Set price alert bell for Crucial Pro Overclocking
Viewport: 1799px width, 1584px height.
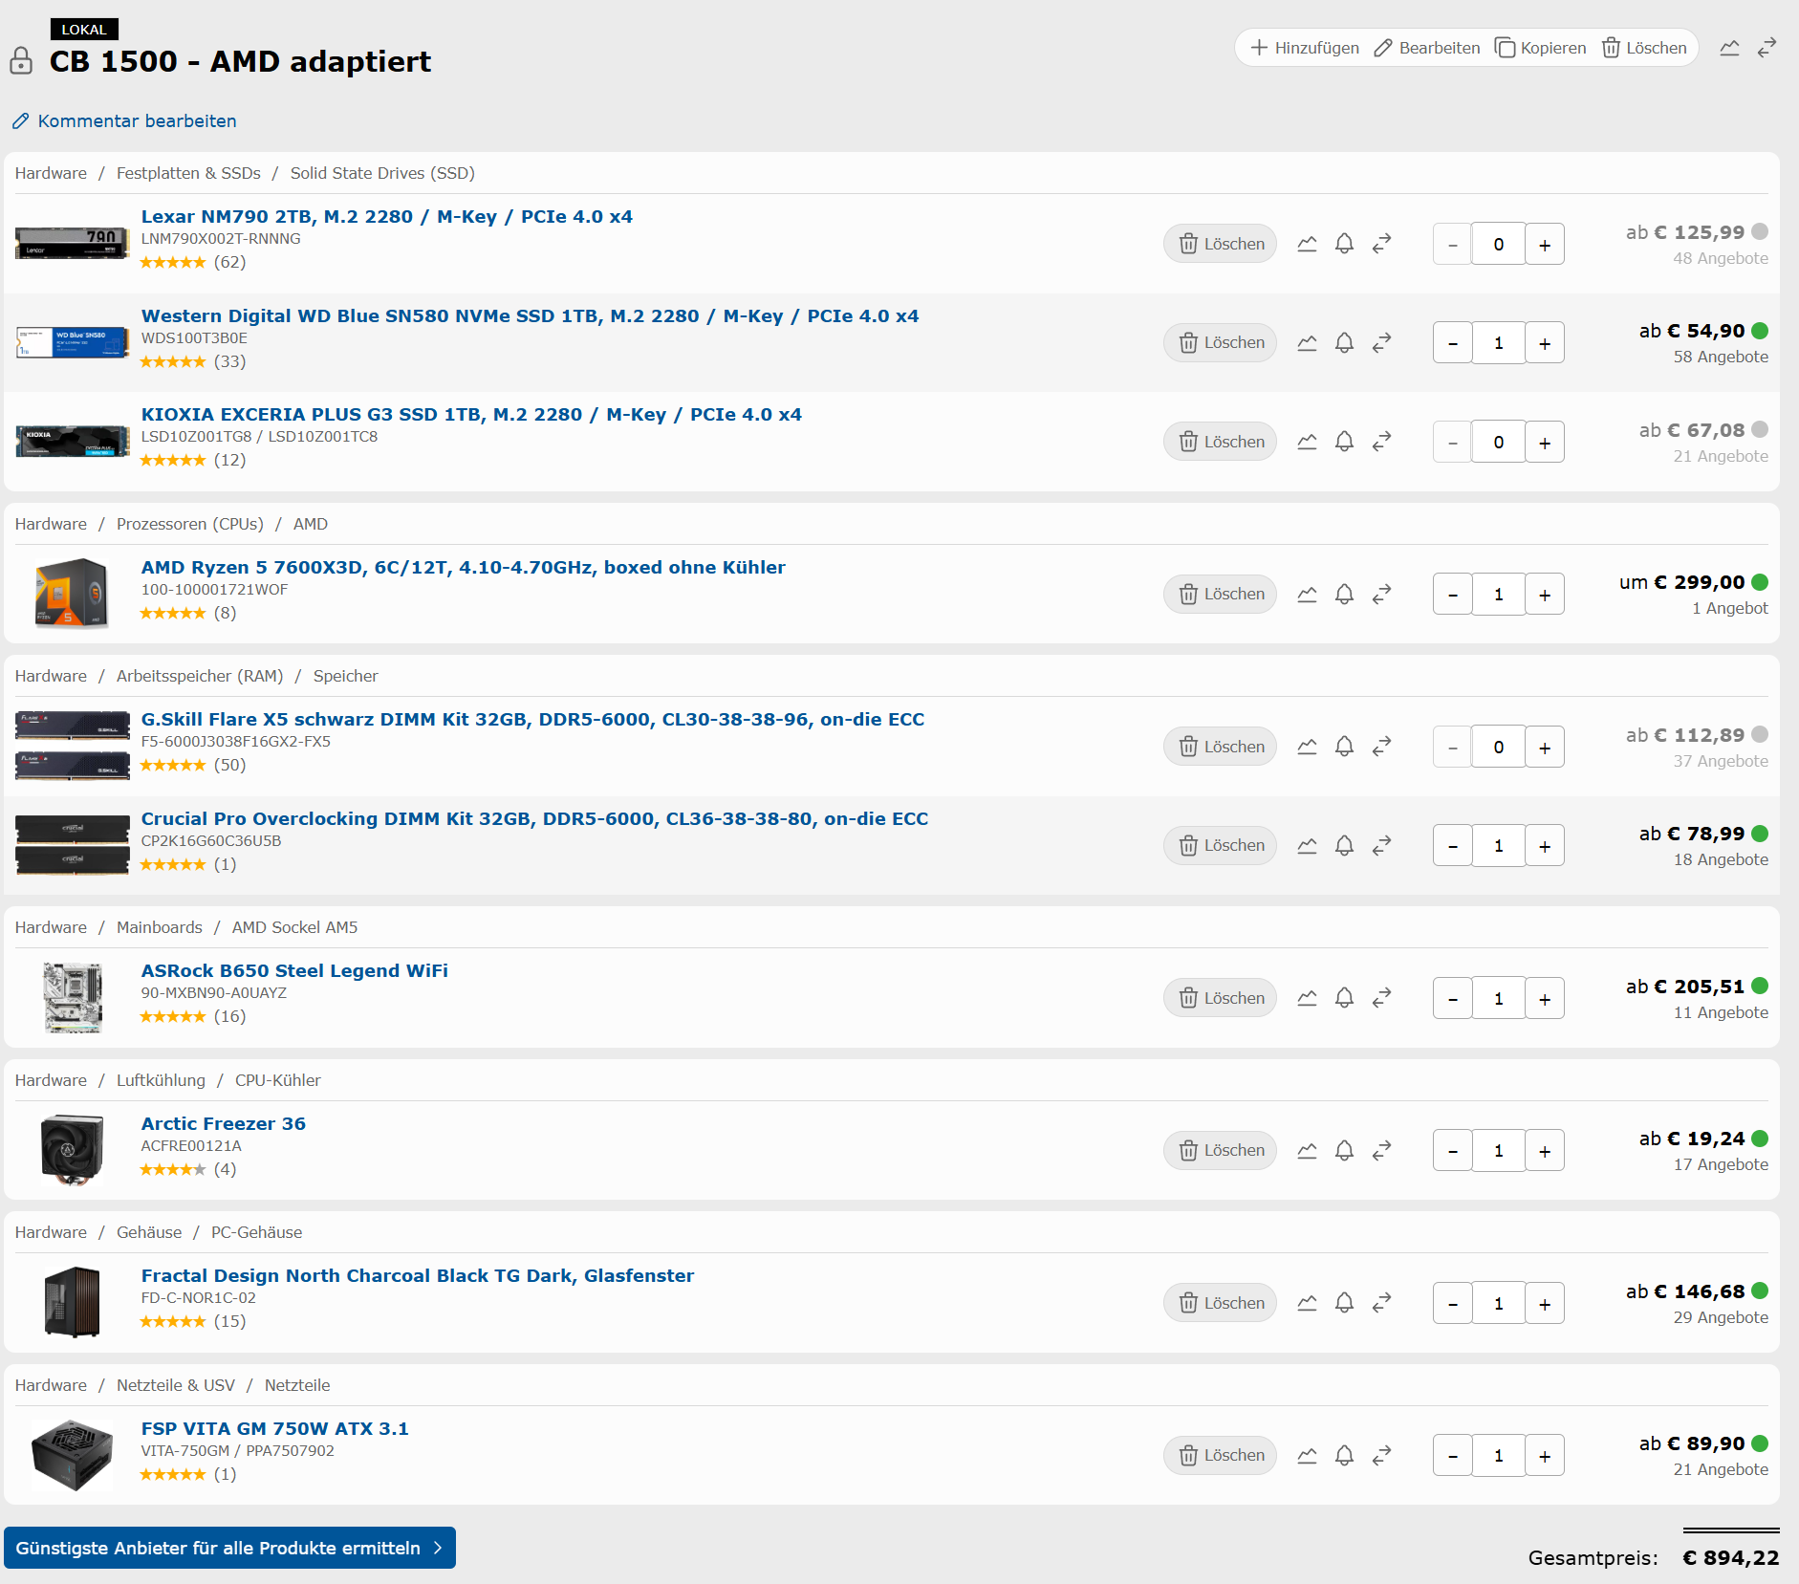point(1344,845)
